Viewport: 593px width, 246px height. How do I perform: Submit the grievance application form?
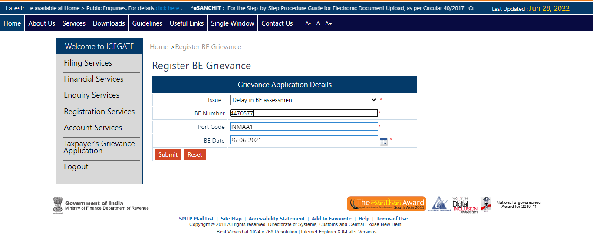(x=168, y=154)
